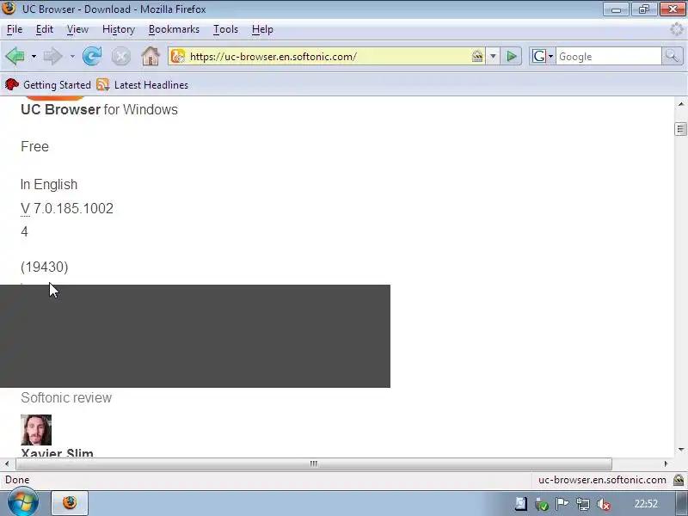688x516 pixels.
Task: Click into the Google search box
Action: click(x=609, y=57)
